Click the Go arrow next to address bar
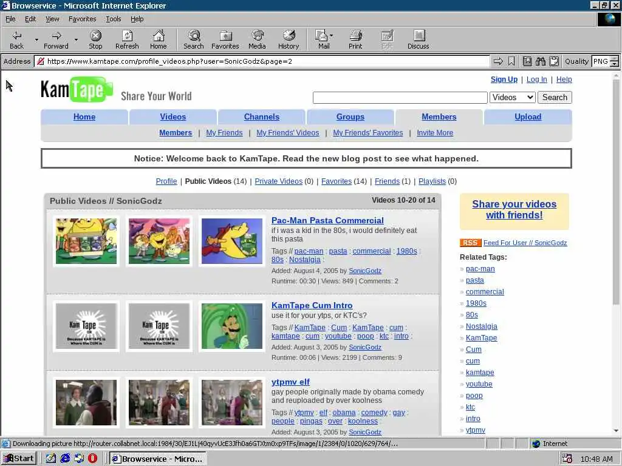Image resolution: width=622 pixels, height=466 pixels. (498, 61)
